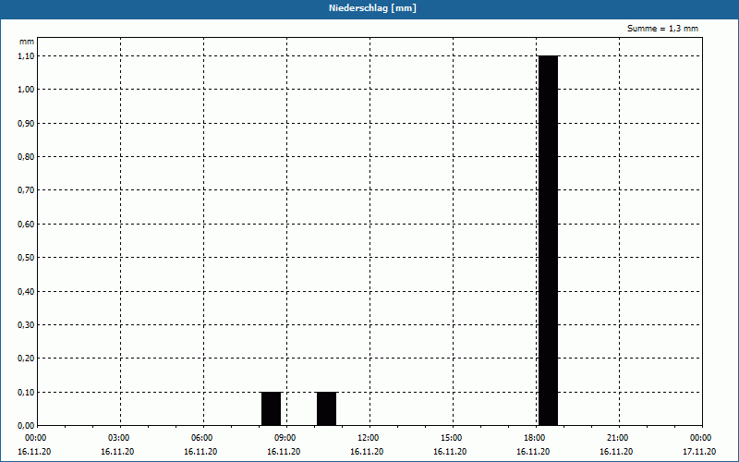Click the 0,10 y-axis value
739x462 pixels.
click(x=26, y=393)
